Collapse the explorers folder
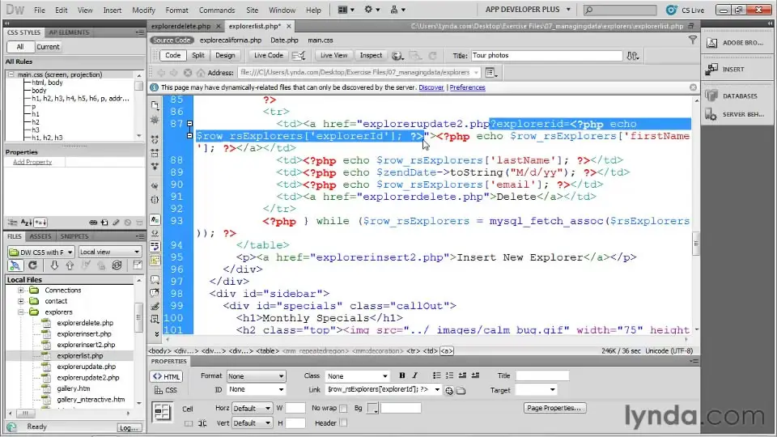The height and width of the screenshot is (437, 777). click(21, 312)
